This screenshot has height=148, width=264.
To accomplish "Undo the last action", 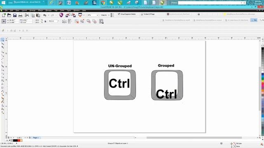I will click(45, 16).
